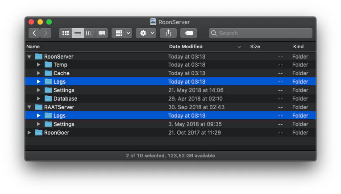The image size is (341, 194).
Task: Click the Edit Tags button
Action: (189, 33)
